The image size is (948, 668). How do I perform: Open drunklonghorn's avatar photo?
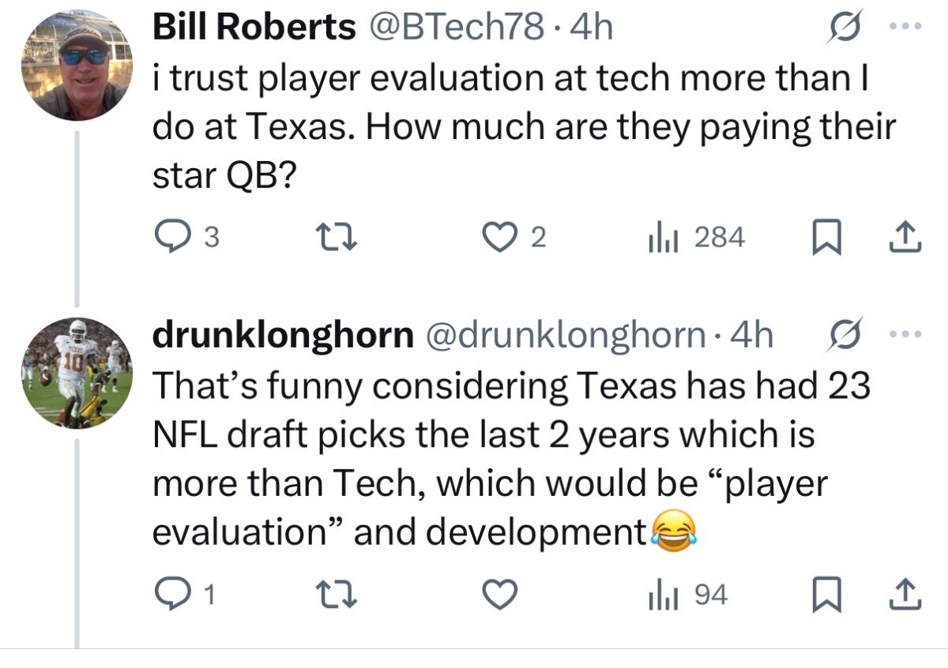tap(77, 373)
